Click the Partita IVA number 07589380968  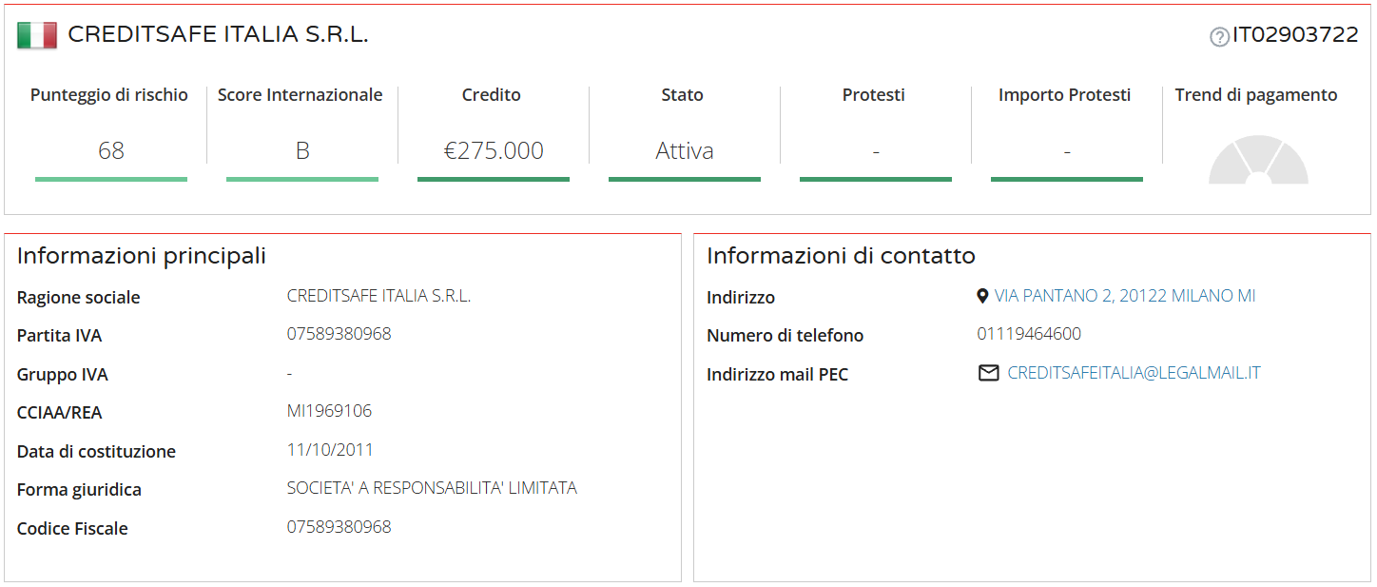(339, 334)
